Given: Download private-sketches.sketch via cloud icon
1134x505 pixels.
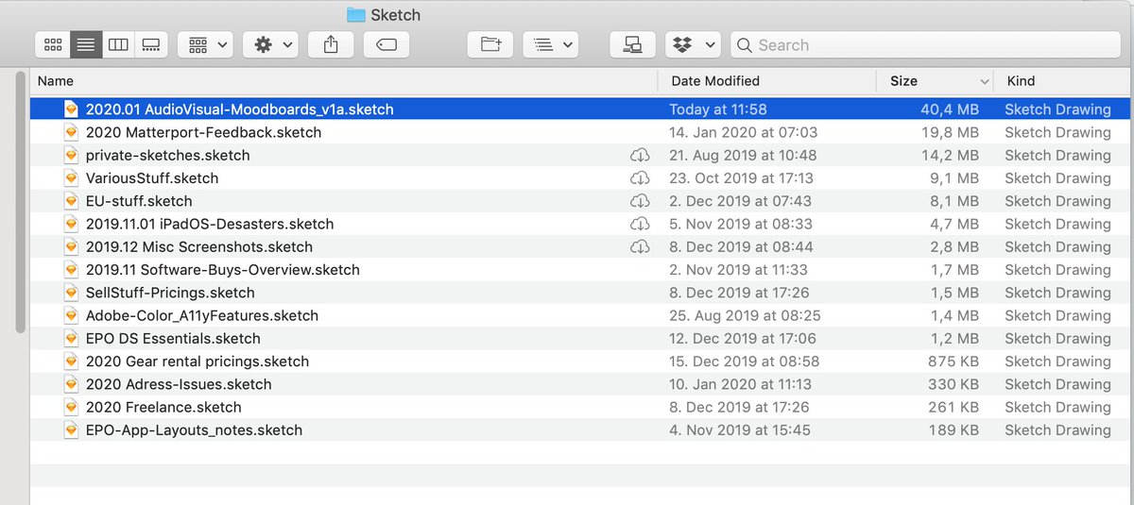Looking at the screenshot, I should pyautogui.click(x=640, y=155).
